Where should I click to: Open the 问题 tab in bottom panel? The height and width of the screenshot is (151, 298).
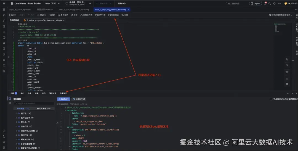tap(14, 93)
